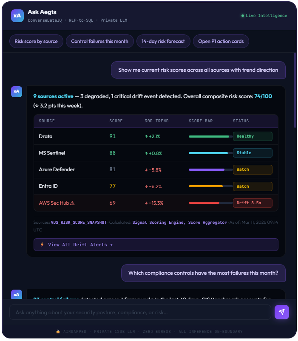Click the 'Live Intelligence' status label

[x=267, y=16]
